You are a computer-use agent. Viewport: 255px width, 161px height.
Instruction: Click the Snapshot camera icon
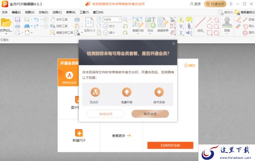77,19
